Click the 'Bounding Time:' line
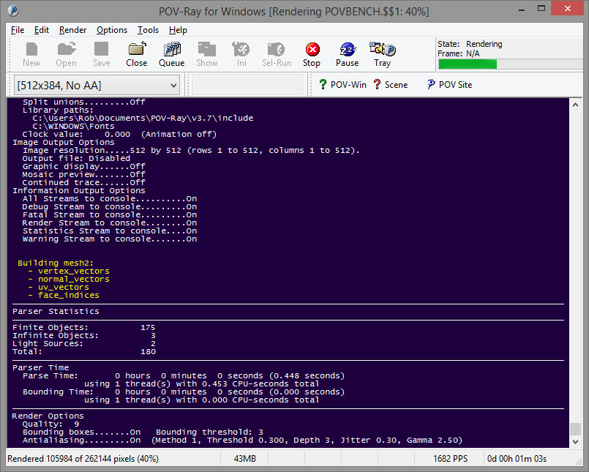The image size is (589, 472). point(184,392)
